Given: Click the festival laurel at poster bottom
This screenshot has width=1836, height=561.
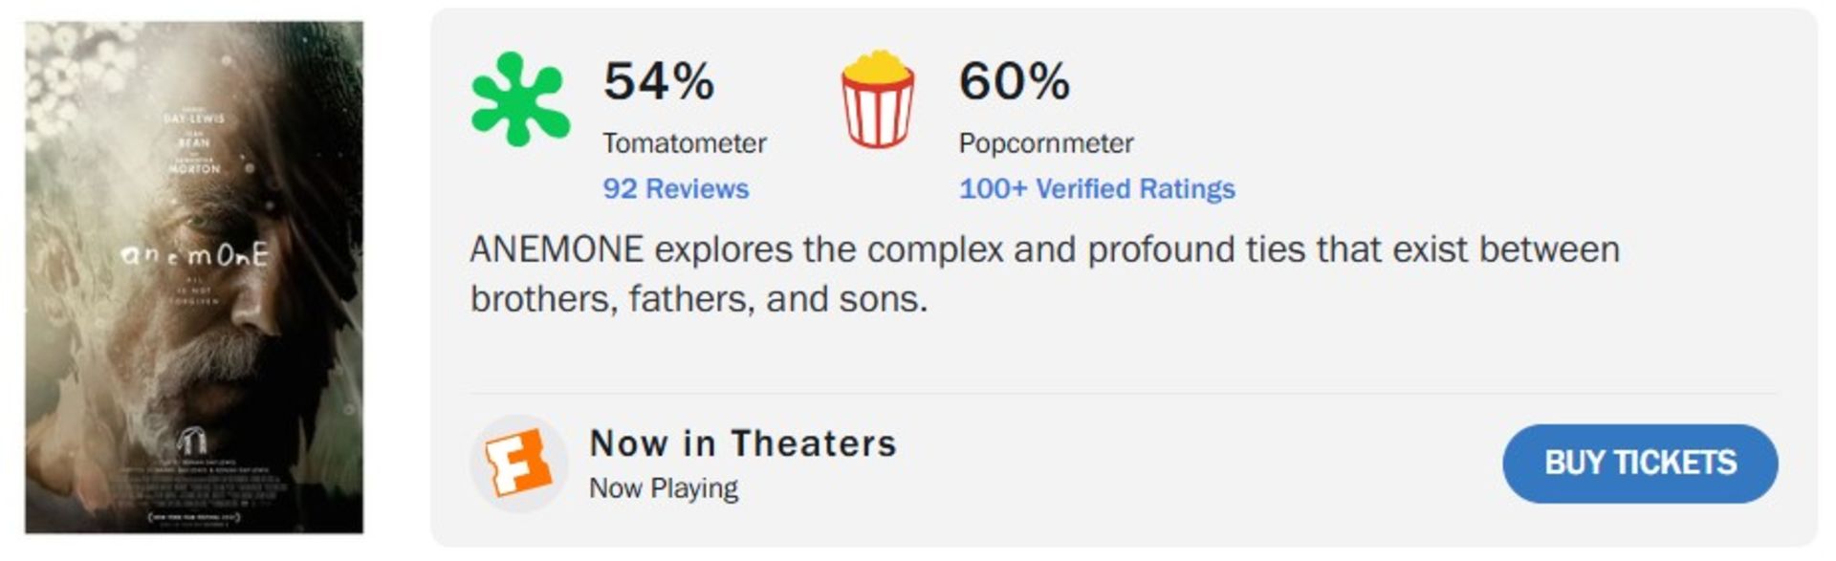Looking at the screenshot, I should [x=194, y=518].
